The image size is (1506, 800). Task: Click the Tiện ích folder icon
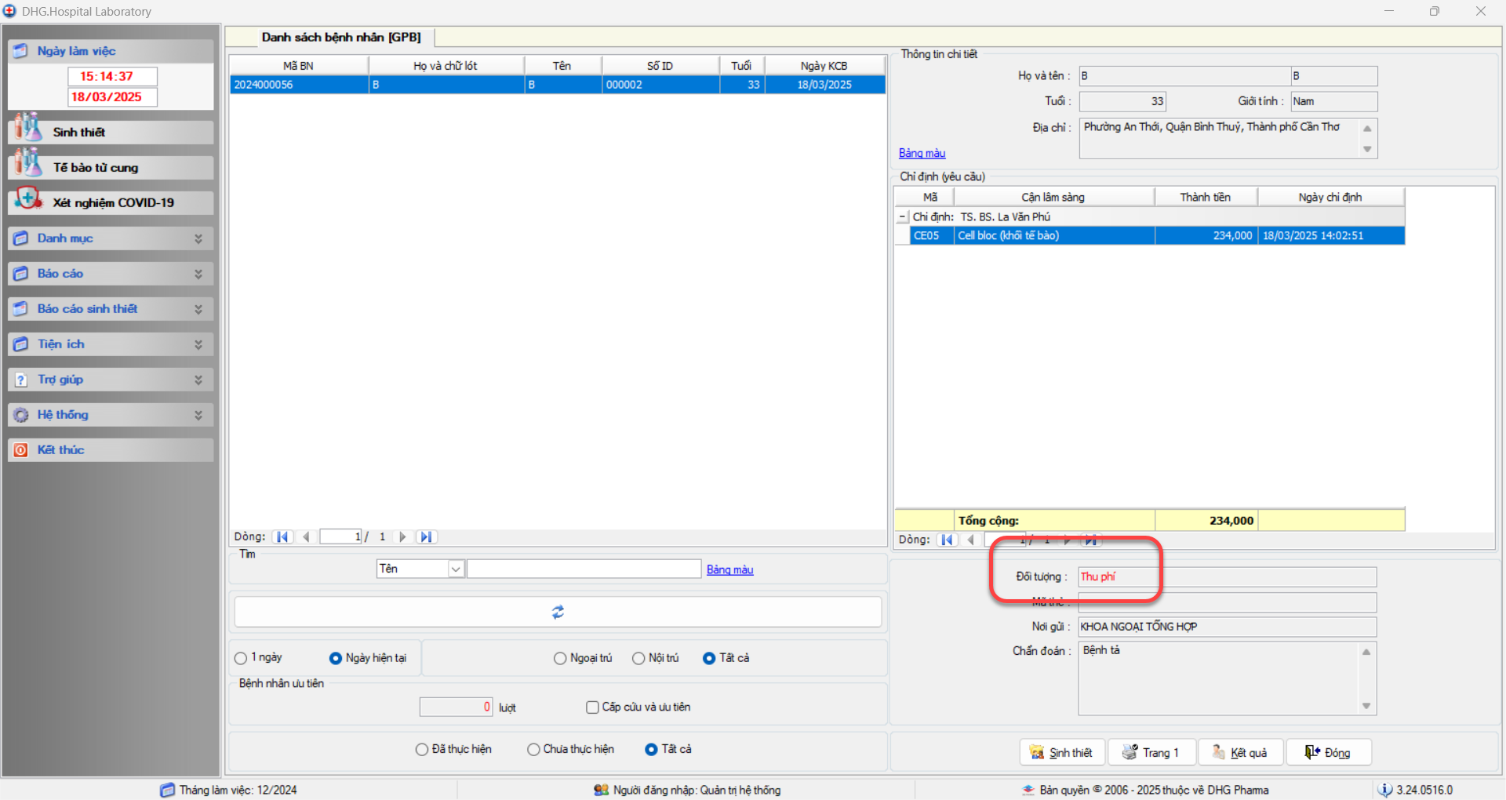(21, 344)
